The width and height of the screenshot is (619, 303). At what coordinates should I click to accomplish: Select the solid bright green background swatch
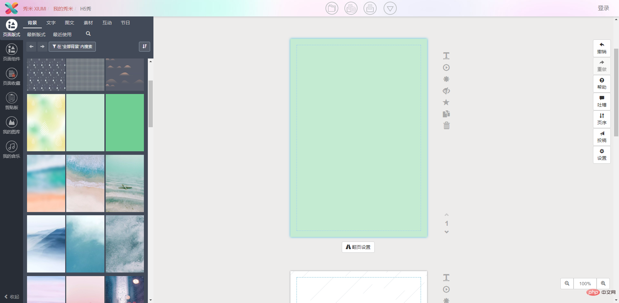coord(125,123)
